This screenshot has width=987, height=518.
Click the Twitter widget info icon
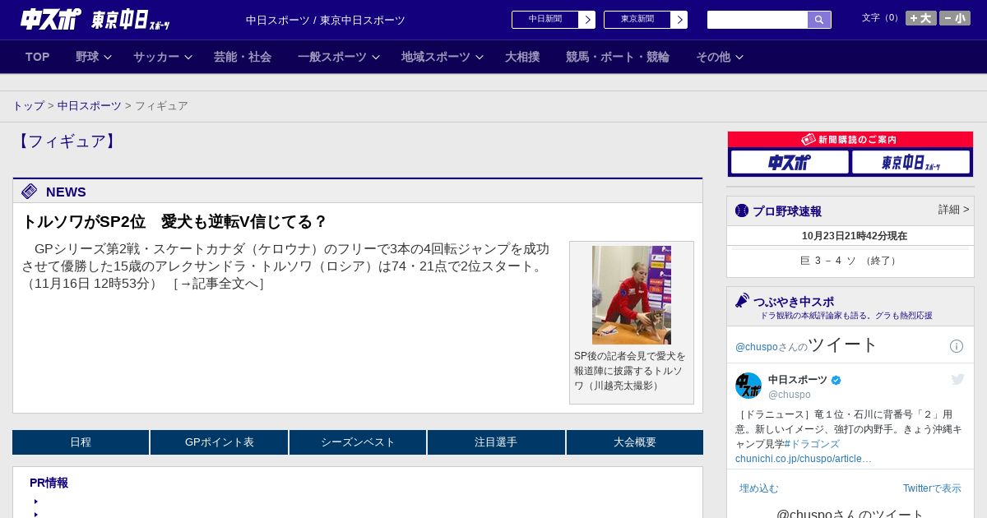[x=957, y=346]
